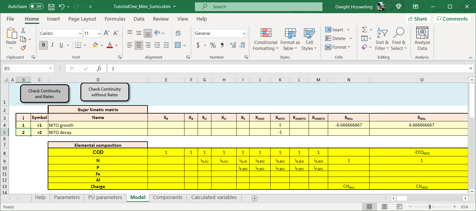The image size is (476, 211).
Task: Switch to the Parameters sheet tab
Action: point(67,197)
